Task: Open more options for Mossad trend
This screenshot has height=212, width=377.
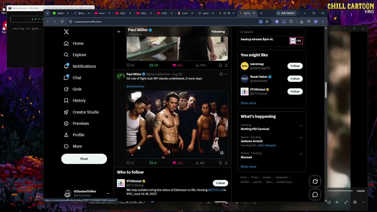Action: tap(301, 154)
